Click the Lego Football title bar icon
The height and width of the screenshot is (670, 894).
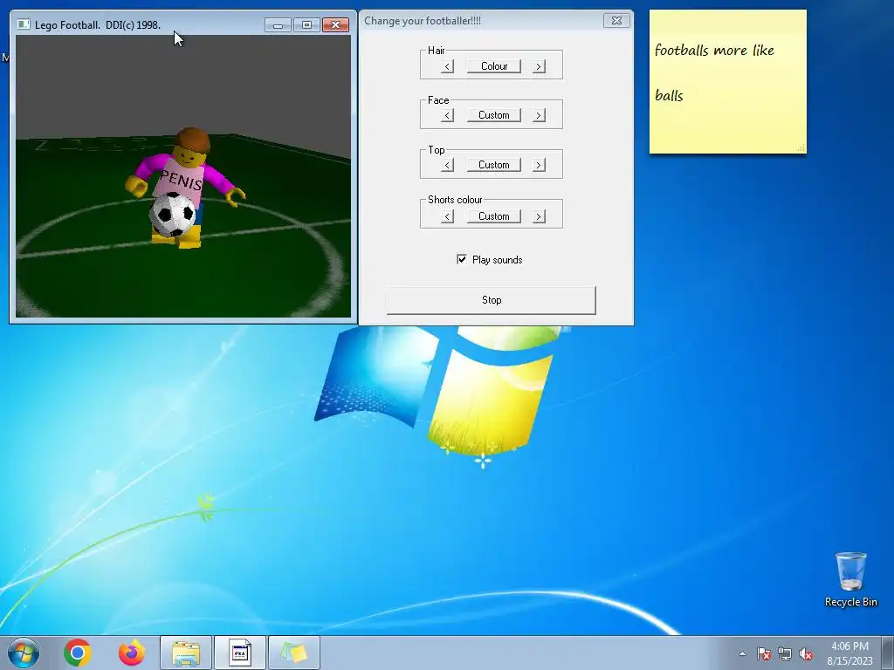[24, 24]
